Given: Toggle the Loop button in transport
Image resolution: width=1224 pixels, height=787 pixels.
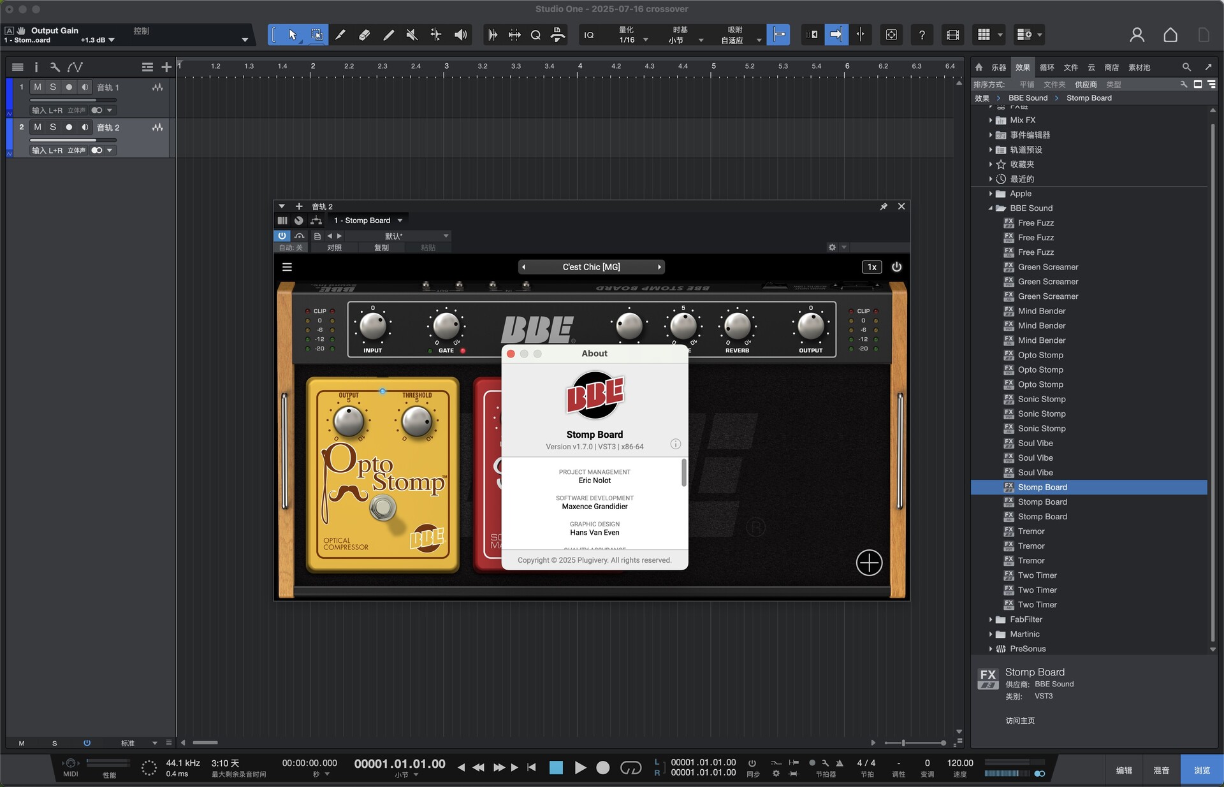Looking at the screenshot, I should tap(630, 768).
